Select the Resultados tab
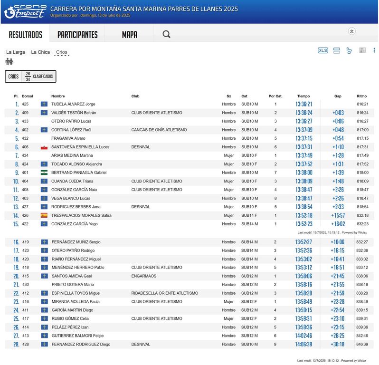The width and height of the screenshot is (379, 365). click(x=26, y=35)
